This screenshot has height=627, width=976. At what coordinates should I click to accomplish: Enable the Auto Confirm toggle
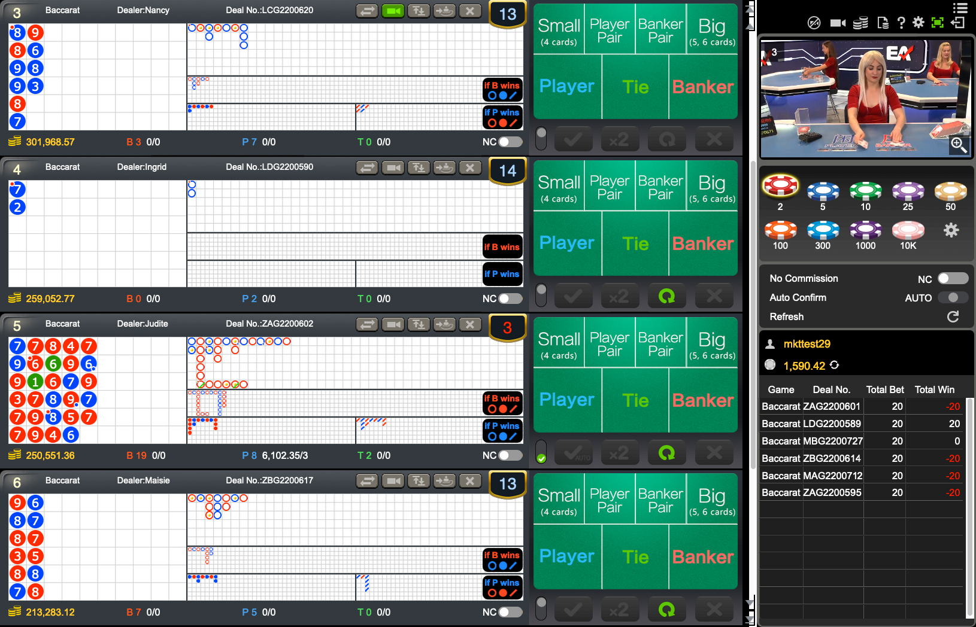coord(953,298)
